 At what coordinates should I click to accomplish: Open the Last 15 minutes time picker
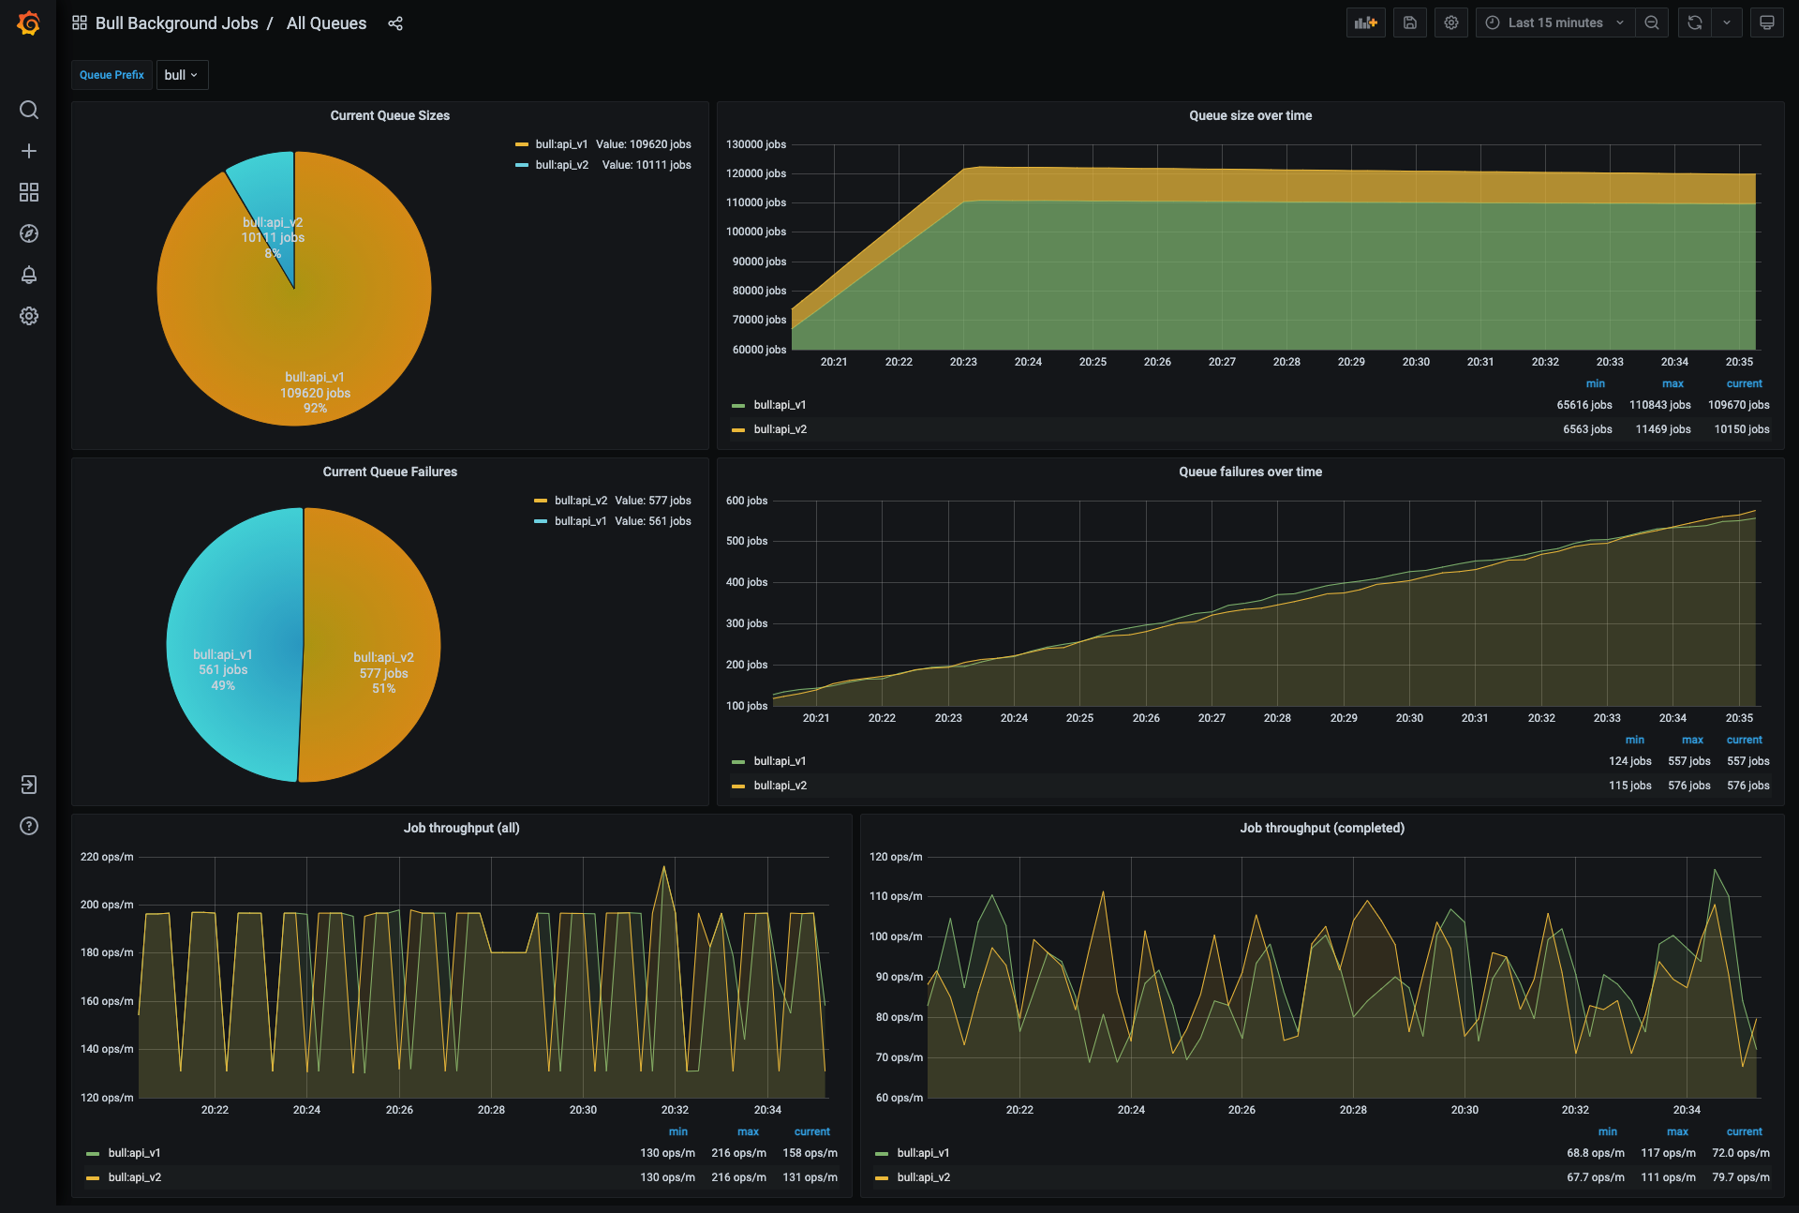point(1554,22)
